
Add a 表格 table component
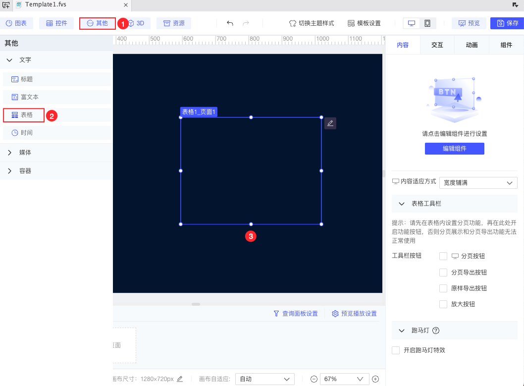pos(57,115)
